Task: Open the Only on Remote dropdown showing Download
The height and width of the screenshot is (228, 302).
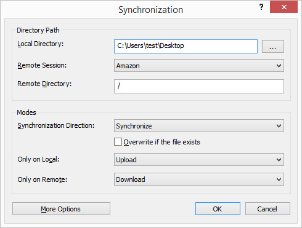Action: pos(199,179)
